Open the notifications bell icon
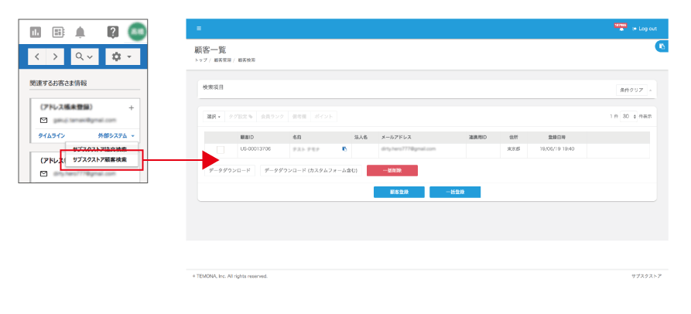This screenshot has width=691, height=314. click(80, 32)
